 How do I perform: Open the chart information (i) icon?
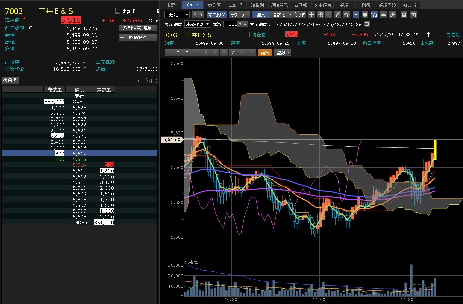click(365, 15)
